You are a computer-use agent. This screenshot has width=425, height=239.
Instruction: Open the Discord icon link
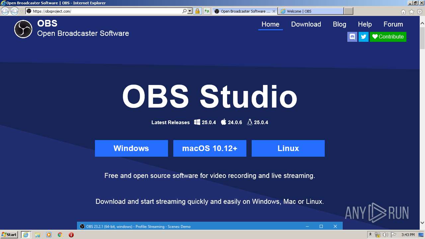click(352, 37)
